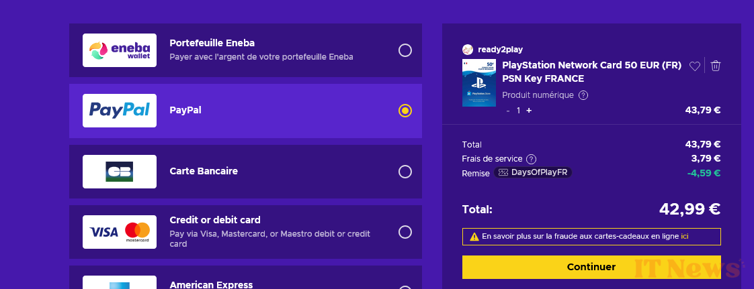Add PlayStation card to wishlist heart icon
This screenshot has width=754, height=289.
point(695,66)
